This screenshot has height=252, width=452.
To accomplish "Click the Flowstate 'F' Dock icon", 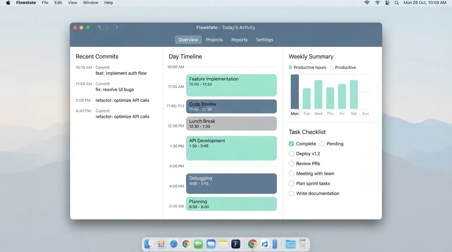I will click(x=236, y=244).
